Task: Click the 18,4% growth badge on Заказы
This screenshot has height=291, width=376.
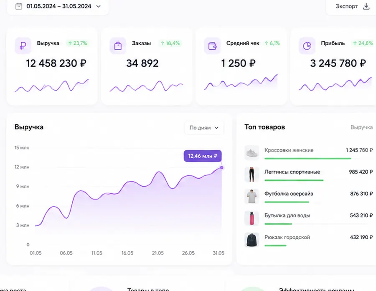Action: click(170, 43)
